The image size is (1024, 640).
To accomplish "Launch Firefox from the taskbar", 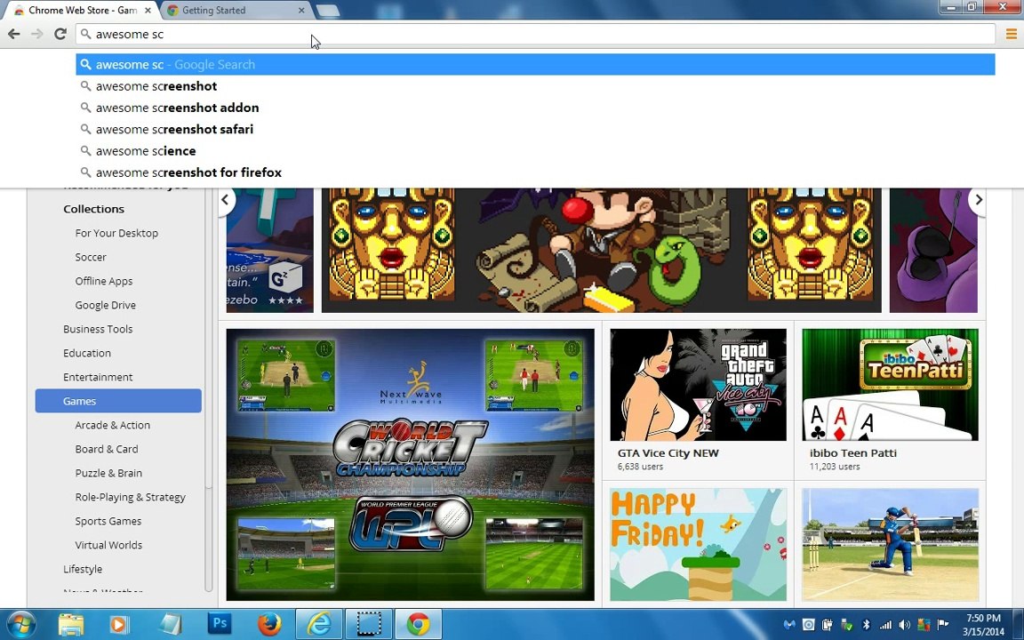I will pyautogui.click(x=269, y=624).
